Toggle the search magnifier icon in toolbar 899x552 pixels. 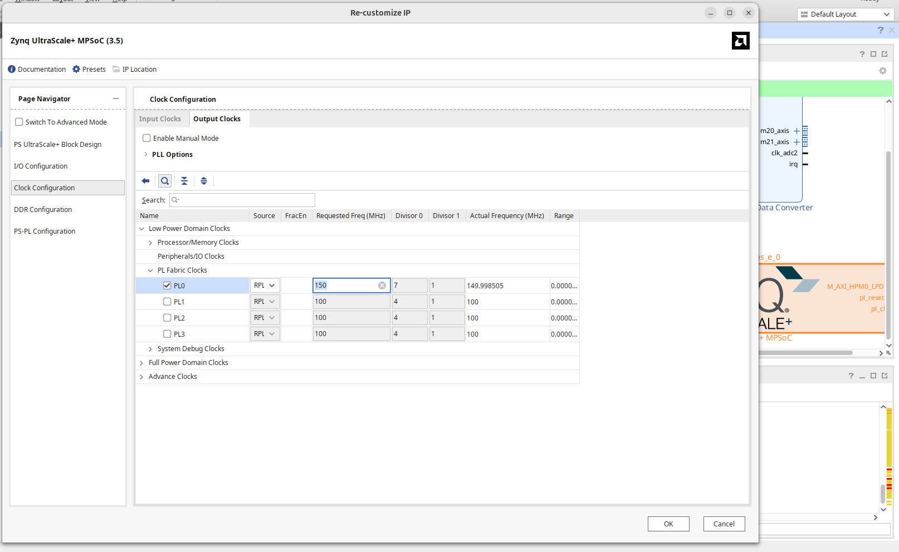(165, 181)
